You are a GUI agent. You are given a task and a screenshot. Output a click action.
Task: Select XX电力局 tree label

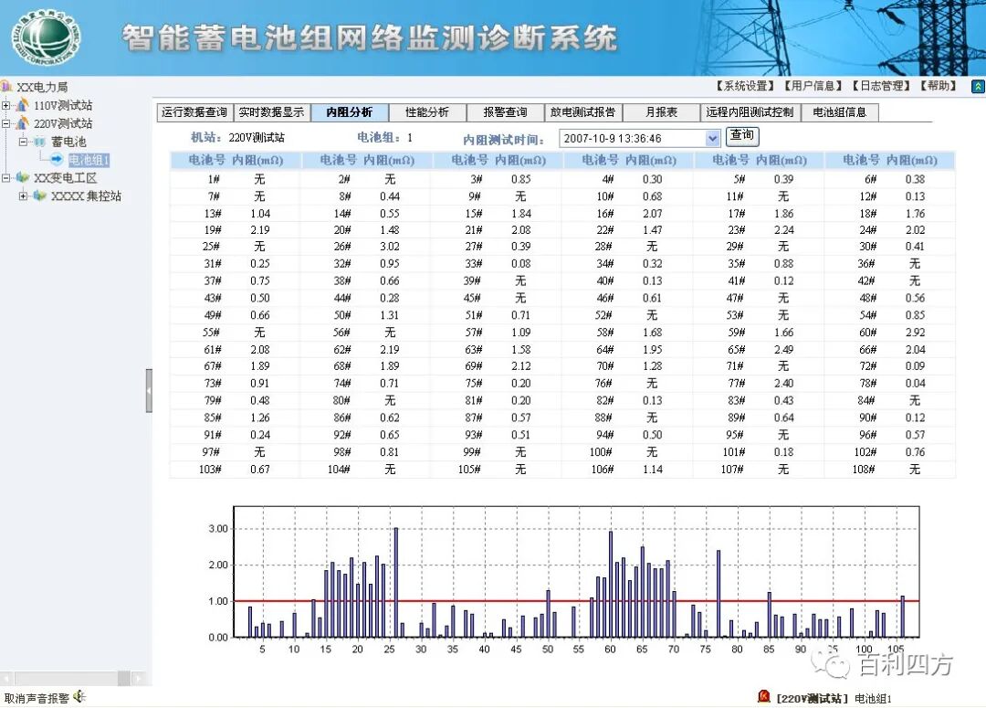pos(42,87)
